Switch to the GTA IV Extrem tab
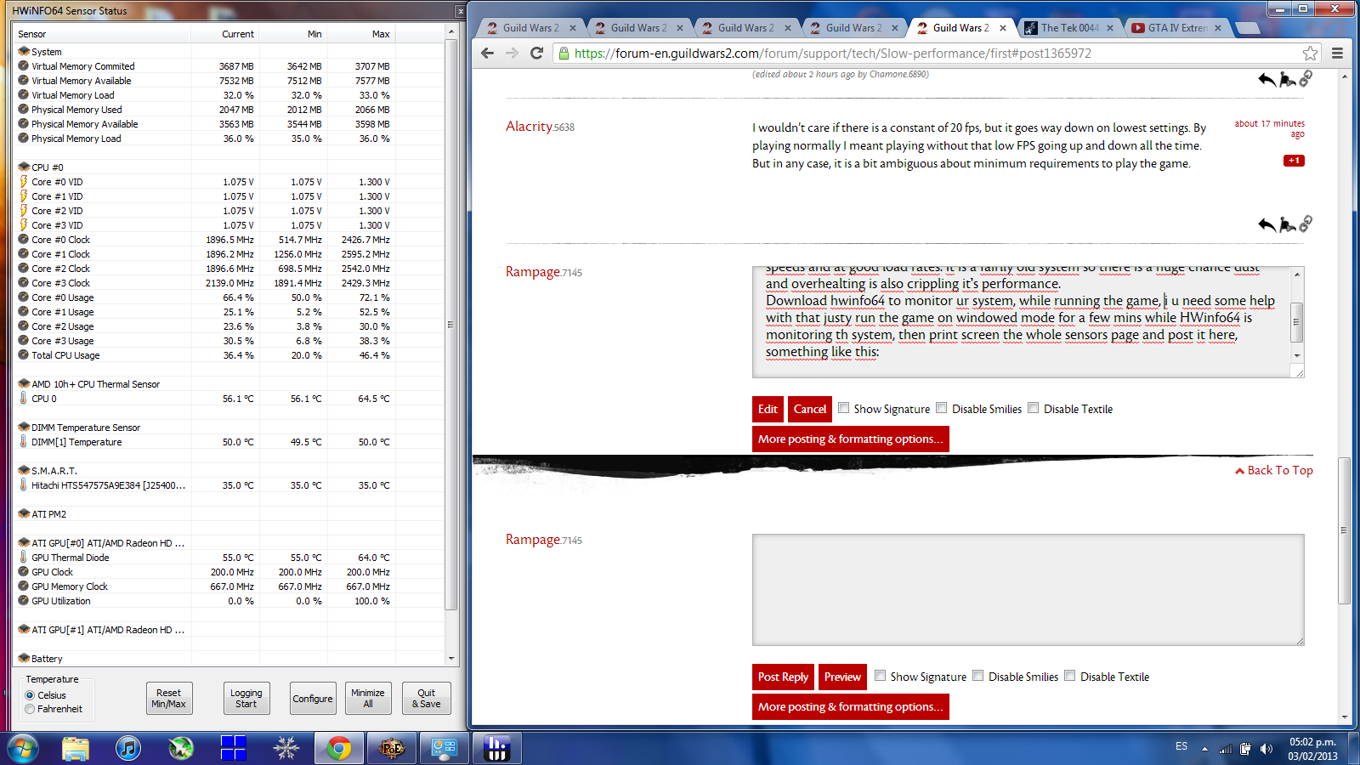Image resolution: width=1360 pixels, height=765 pixels. [1177, 28]
